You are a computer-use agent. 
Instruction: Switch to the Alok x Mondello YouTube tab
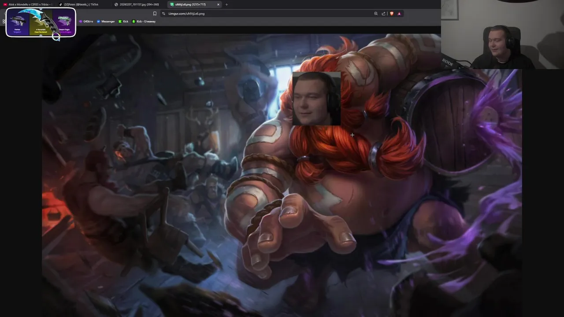(27, 4)
